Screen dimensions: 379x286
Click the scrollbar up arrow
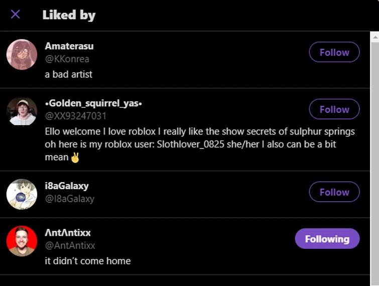(374, 37)
